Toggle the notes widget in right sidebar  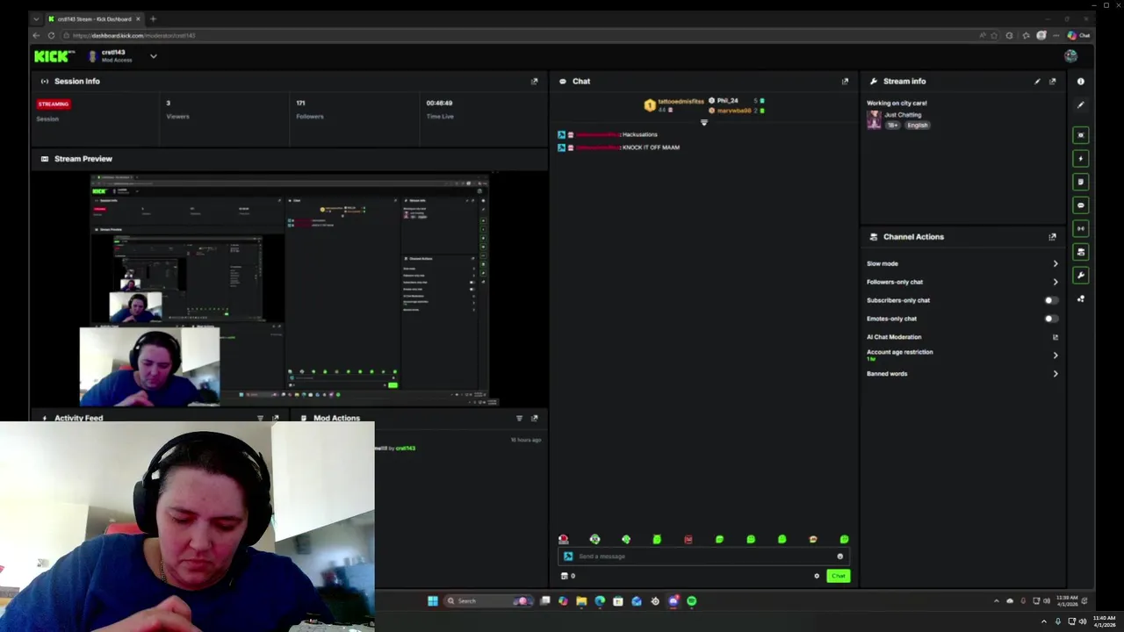(1081, 182)
